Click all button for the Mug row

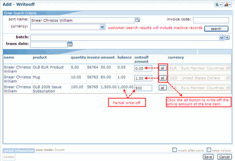(163, 78)
